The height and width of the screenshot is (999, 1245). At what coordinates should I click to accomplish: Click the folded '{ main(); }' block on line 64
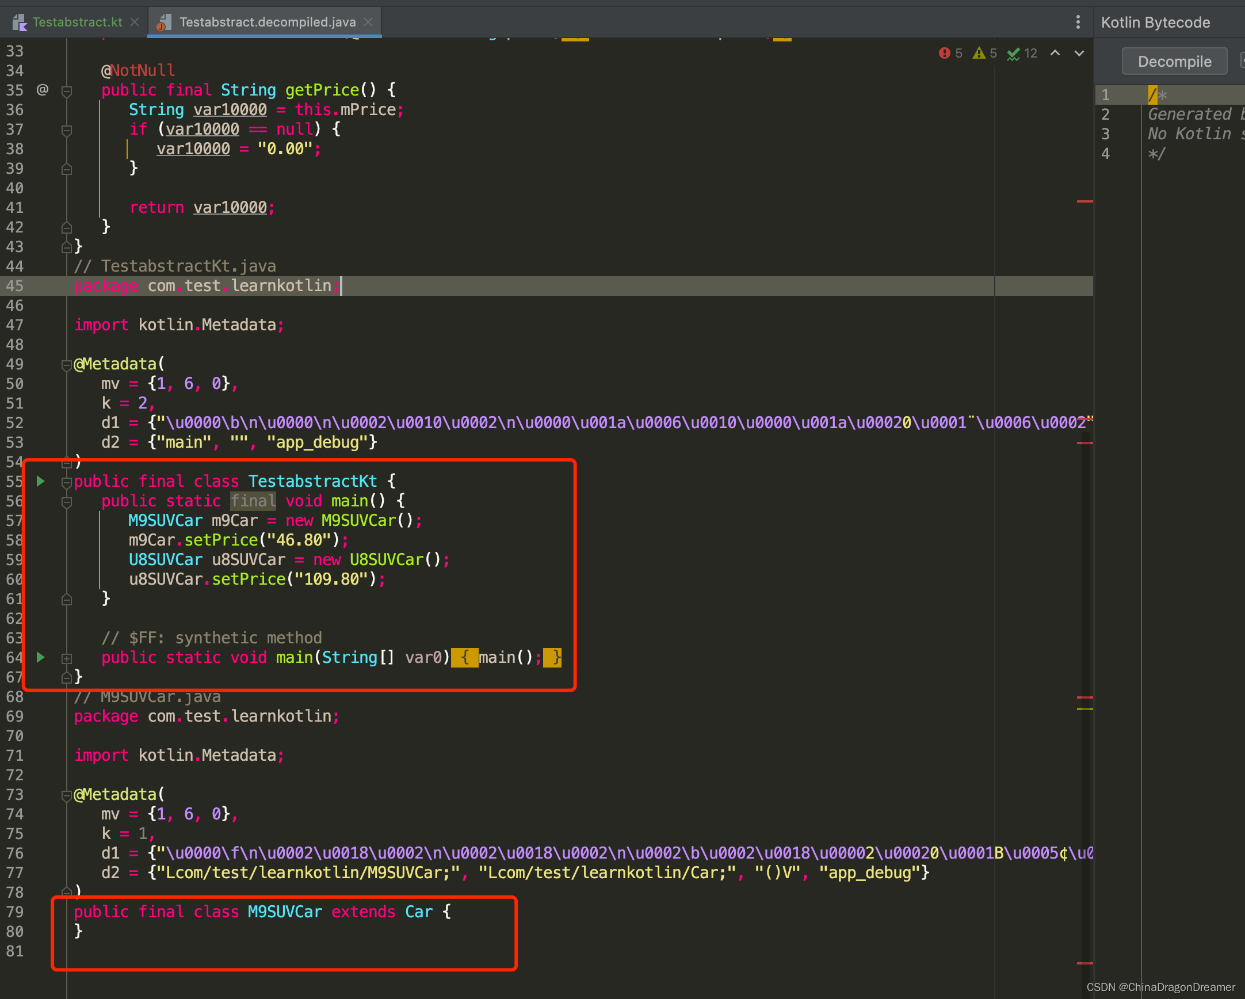pyautogui.click(x=506, y=657)
